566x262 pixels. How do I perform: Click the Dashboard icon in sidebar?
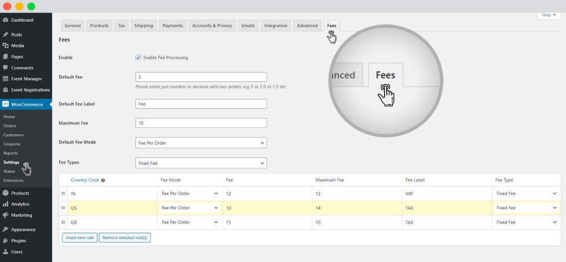[x=5, y=20]
